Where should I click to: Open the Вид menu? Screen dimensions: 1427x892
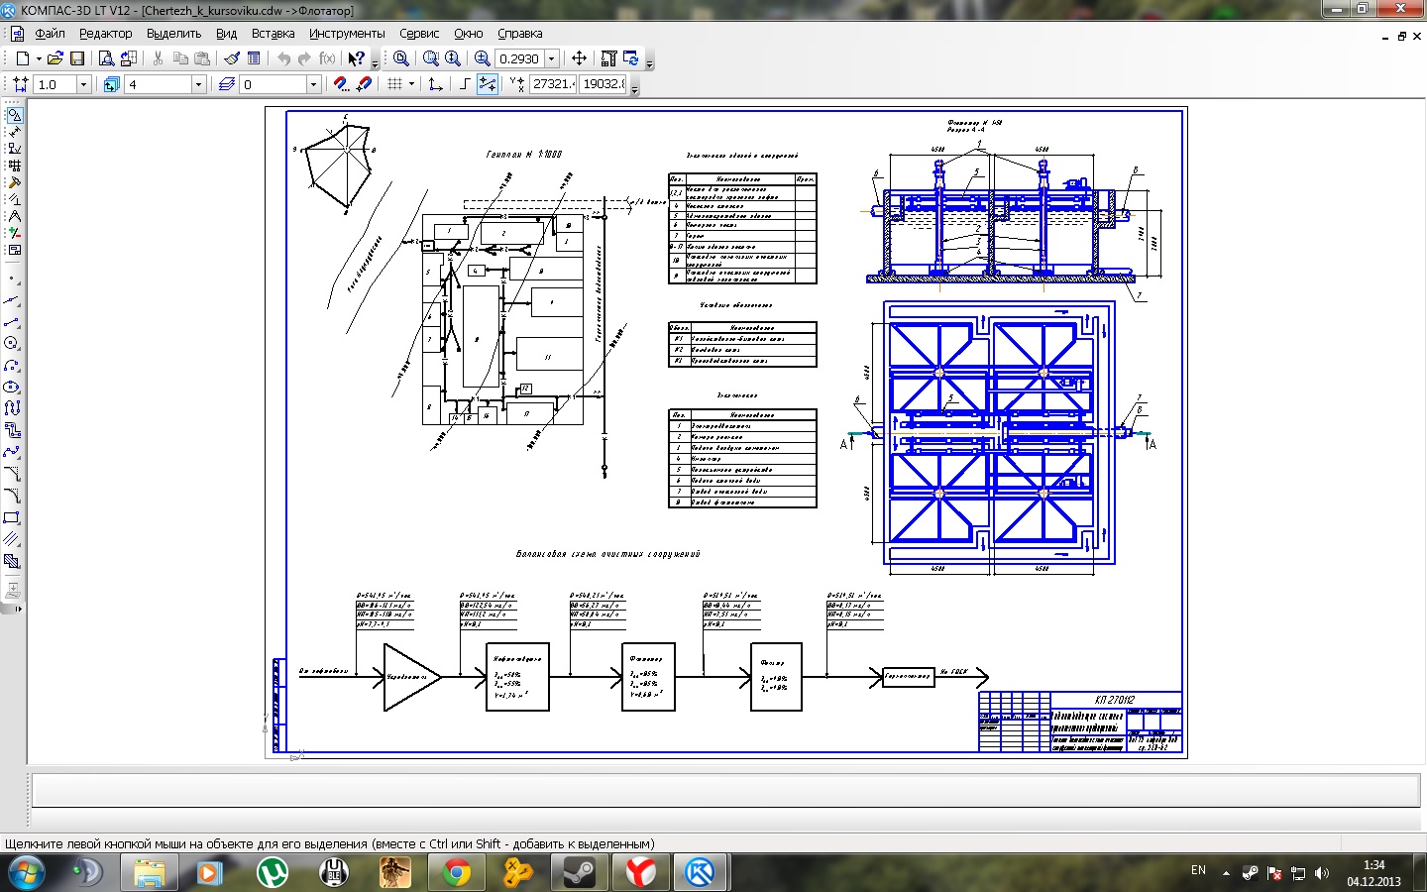[226, 34]
